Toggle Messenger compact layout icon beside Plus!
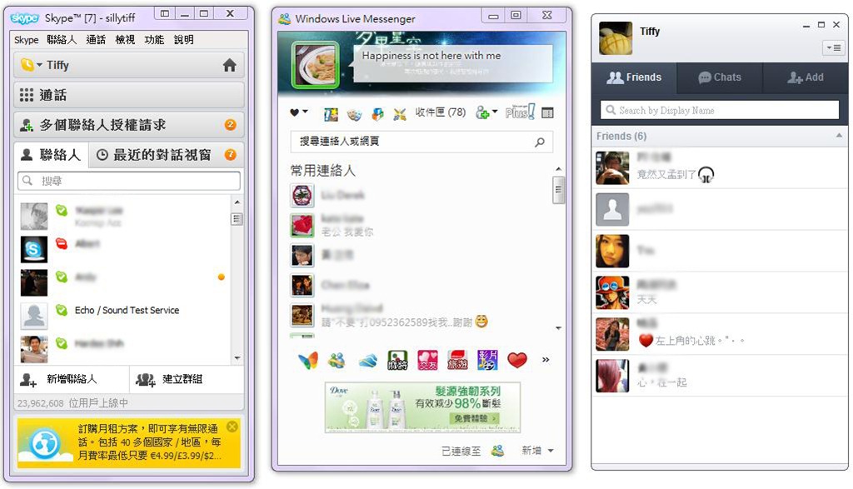Image resolution: width=853 pixels, height=489 pixels. 548,113
